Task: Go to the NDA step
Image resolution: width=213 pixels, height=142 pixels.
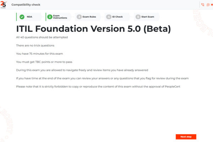Action: click(x=29, y=17)
